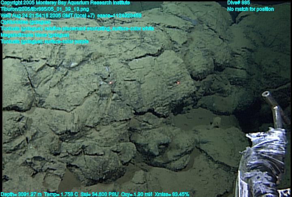Click the Depth reading in the data line
The width and height of the screenshot is (292, 197).
pos(21,194)
